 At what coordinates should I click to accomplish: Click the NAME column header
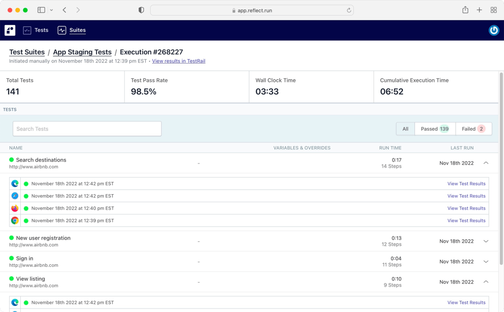(16, 148)
